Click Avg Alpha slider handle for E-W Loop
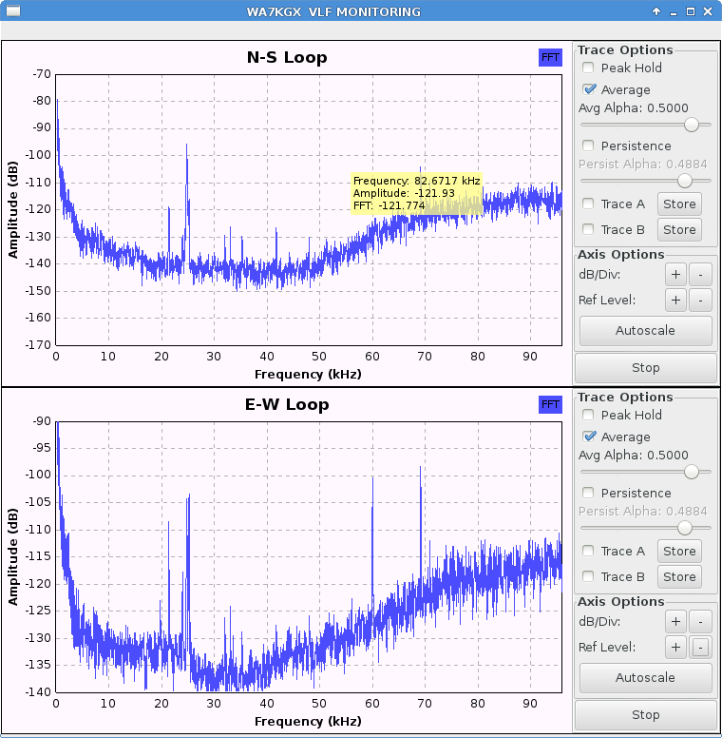Screen dimensions: 722x738 point(692,472)
